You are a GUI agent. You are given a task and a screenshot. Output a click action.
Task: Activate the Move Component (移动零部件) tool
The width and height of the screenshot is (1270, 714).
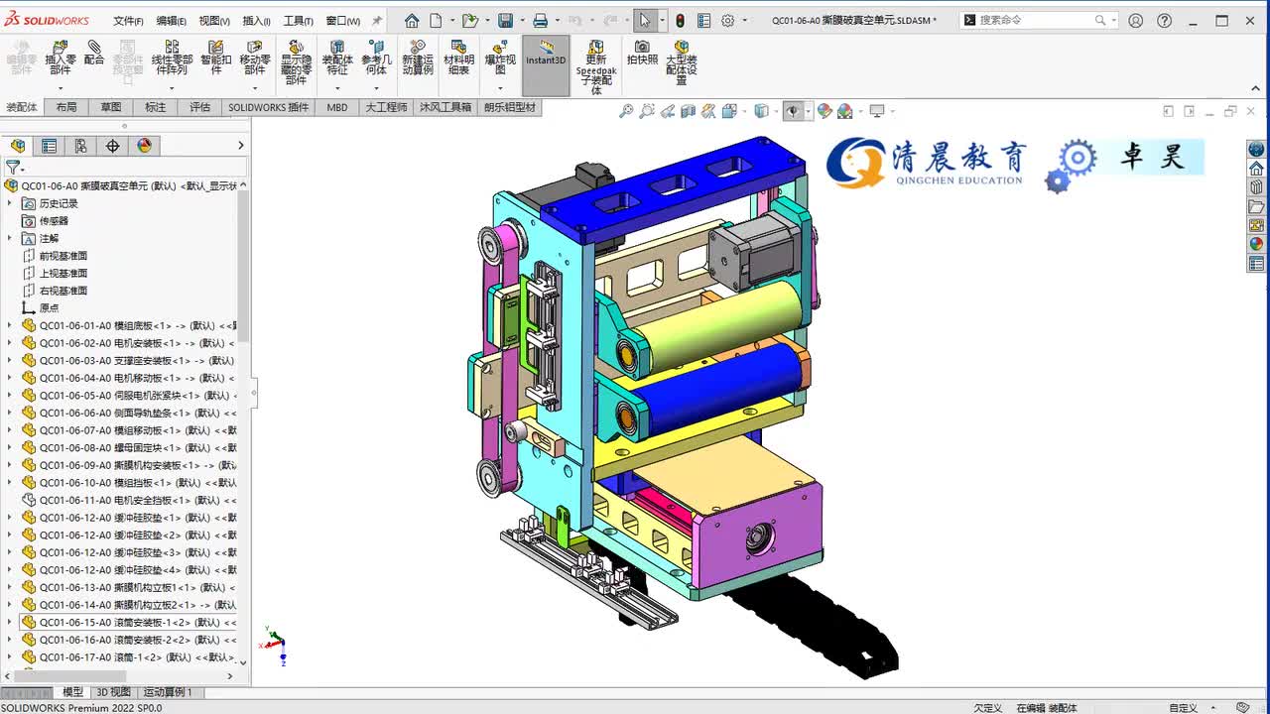255,58
